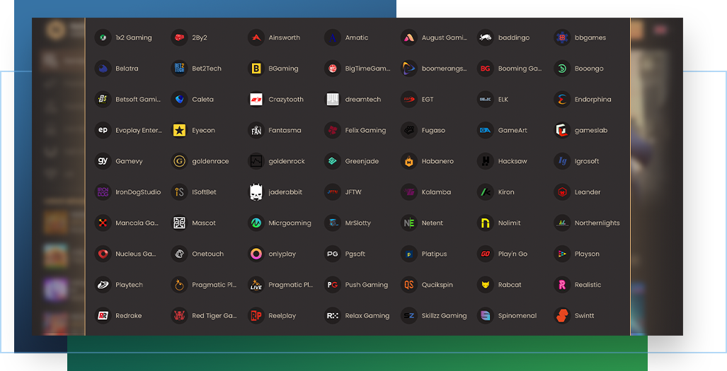Choose the Amatic letter A icon
727x371 pixels.
pos(333,37)
